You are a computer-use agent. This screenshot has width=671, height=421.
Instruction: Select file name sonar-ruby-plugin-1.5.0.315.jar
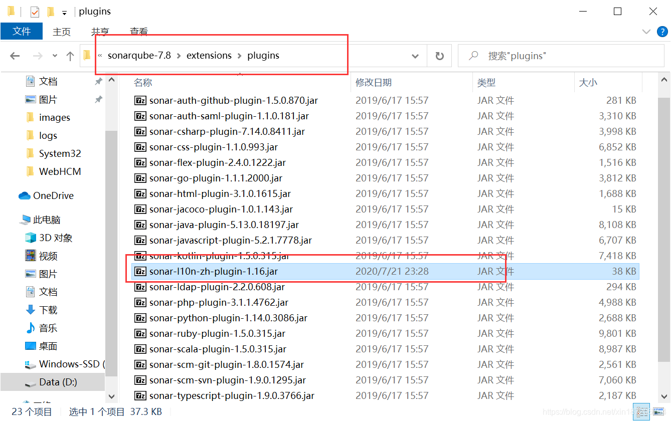click(217, 333)
